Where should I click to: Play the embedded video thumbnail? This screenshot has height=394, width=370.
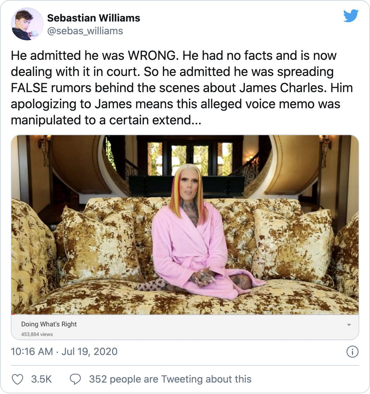pos(185,225)
